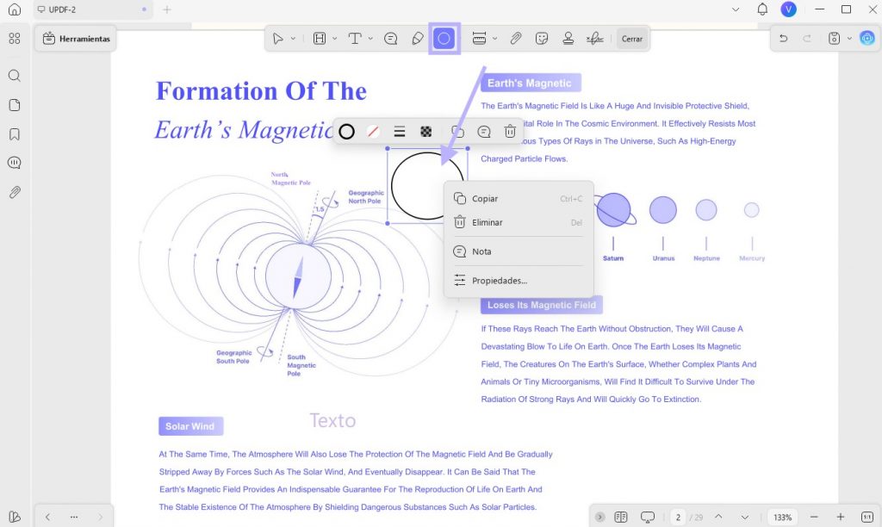Select the eraser tool in the toolbar

pyautogui.click(x=418, y=38)
